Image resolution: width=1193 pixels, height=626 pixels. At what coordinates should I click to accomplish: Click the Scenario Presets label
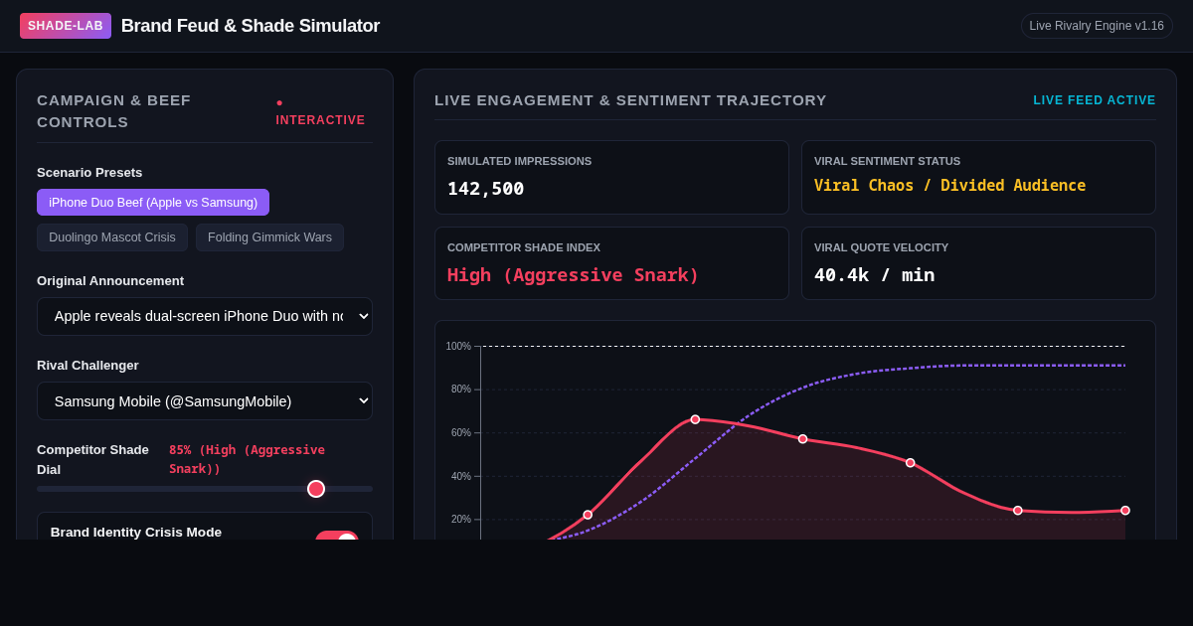pos(89,173)
